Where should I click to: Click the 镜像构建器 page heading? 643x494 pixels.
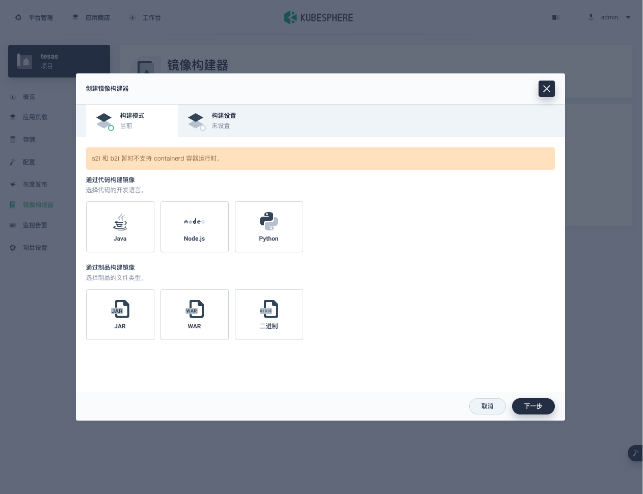click(198, 65)
